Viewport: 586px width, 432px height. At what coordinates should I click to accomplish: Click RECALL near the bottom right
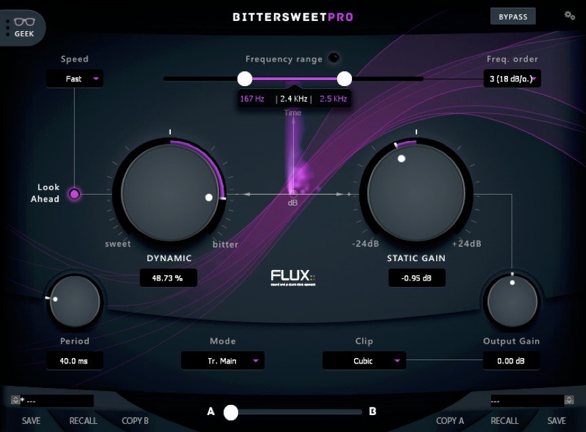(x=505, y=421)
